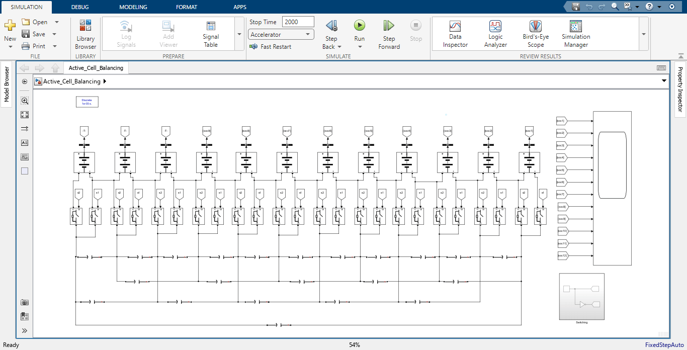The image size is (687, 350).
Task: Click the Print icon
Action: (x=26, y=46)
